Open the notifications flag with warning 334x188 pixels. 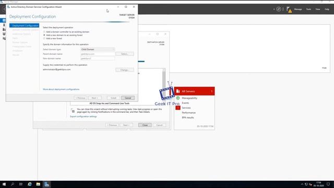289,9
